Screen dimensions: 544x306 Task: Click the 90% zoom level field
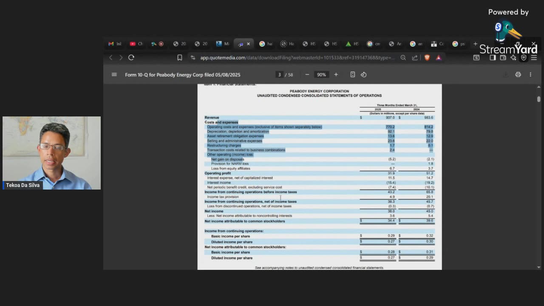point(321,74)
